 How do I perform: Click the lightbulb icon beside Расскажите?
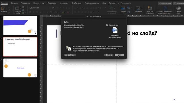tap(118, 3)
